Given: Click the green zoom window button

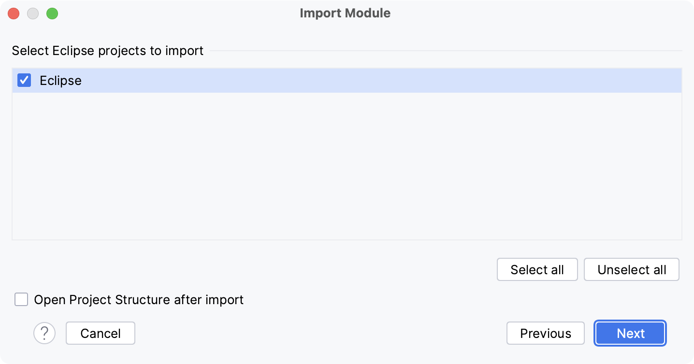Looking at the screenshot, I should (x=52, y=14).
